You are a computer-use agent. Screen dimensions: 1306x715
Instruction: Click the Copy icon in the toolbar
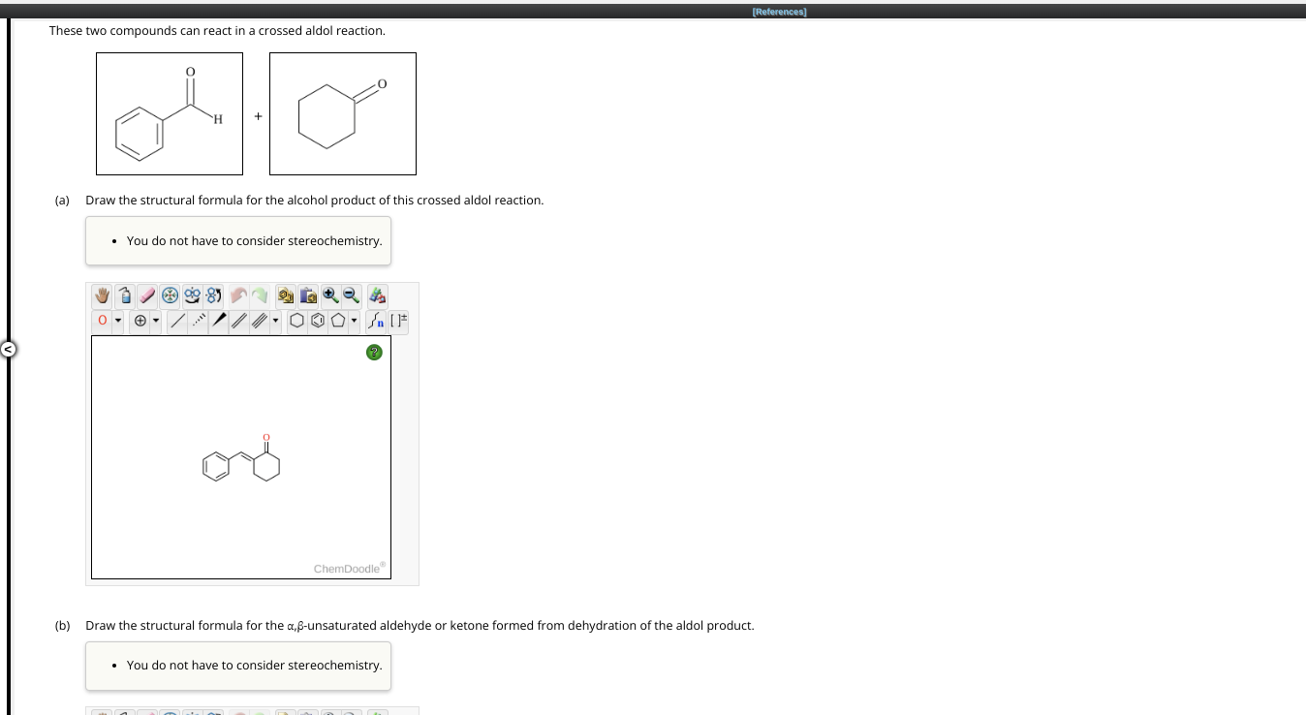point(284,295)
